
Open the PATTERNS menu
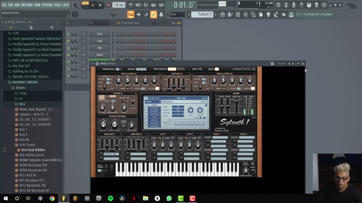pyautogui.click(x=27, y=5)
